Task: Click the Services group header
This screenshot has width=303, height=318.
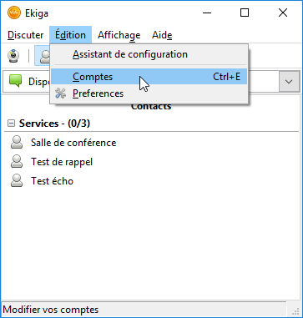Action: click(x=54, y=124)
